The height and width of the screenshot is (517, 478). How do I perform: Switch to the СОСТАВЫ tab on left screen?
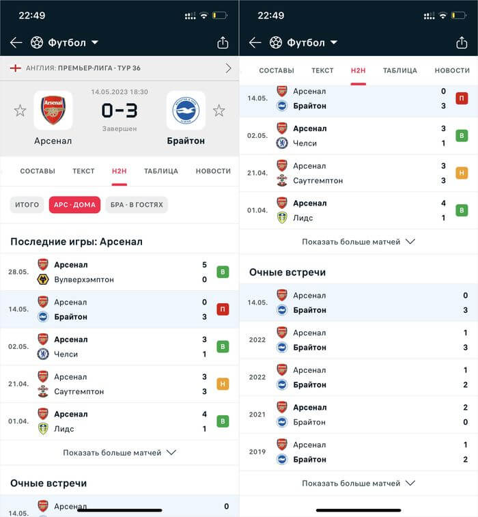[x=38, y=171]
